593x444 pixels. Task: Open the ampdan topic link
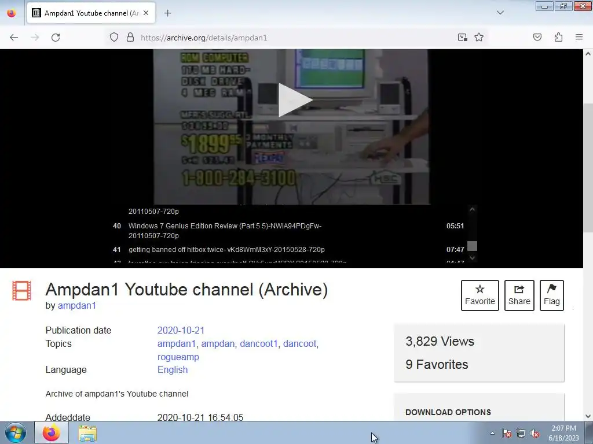[218, 343]
